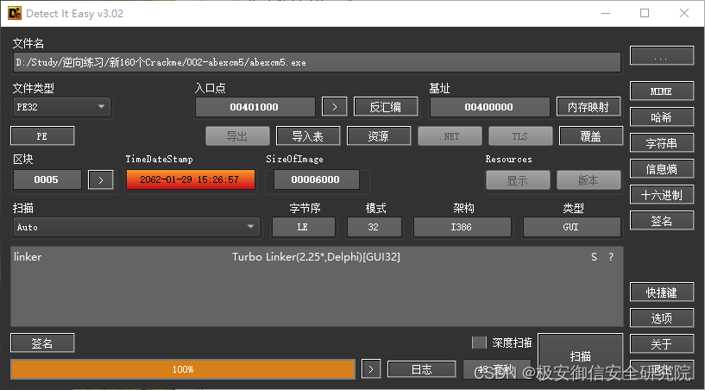Click the 模式 32 button
The image size is (705, 390).
point(374,227)
